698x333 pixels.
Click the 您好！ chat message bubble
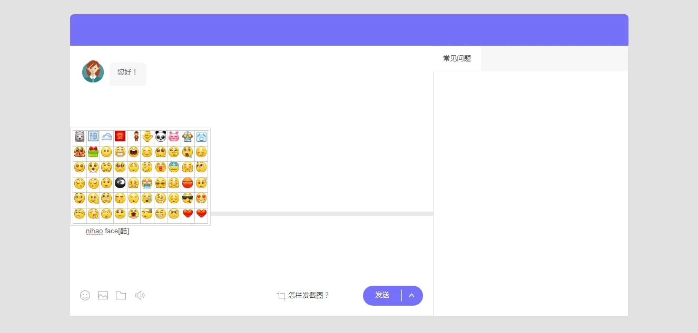click(x=127, y=72)
